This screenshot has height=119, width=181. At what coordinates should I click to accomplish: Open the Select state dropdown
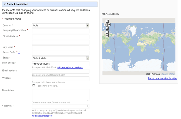tap(88, 58)
